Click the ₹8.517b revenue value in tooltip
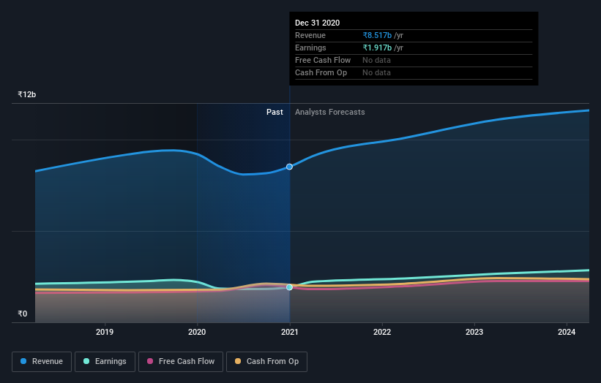Viewport: 601px width, 383px height. tap(378, 35)
